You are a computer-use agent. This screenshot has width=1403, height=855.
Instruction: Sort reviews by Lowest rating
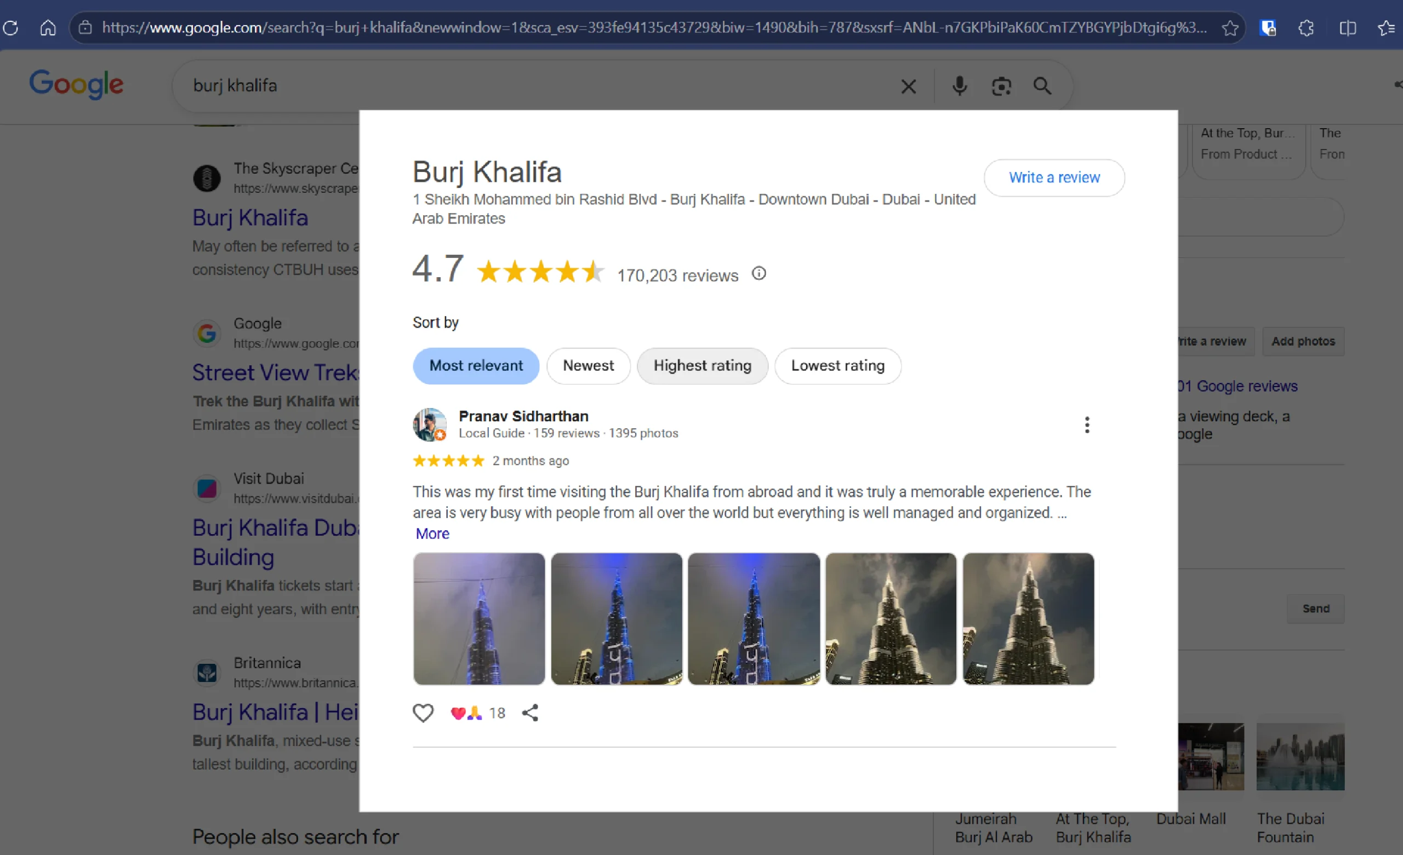tap(837, 365)
